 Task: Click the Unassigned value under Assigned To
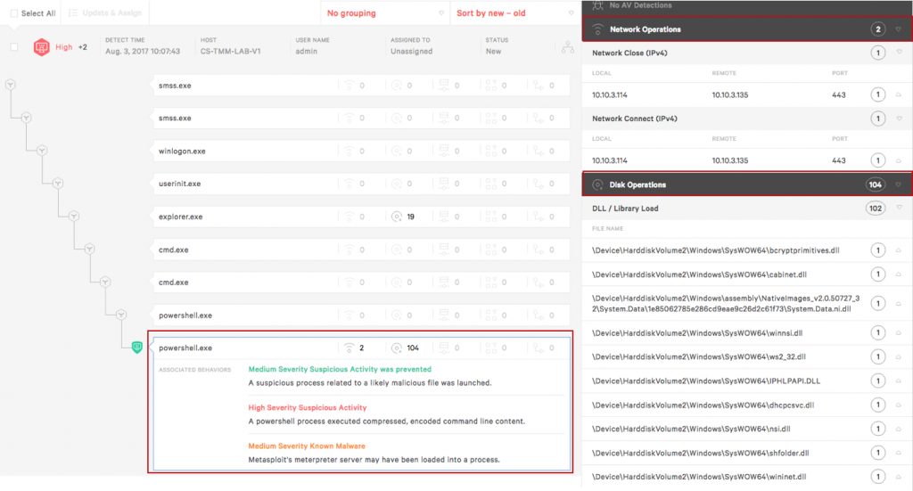412,51
